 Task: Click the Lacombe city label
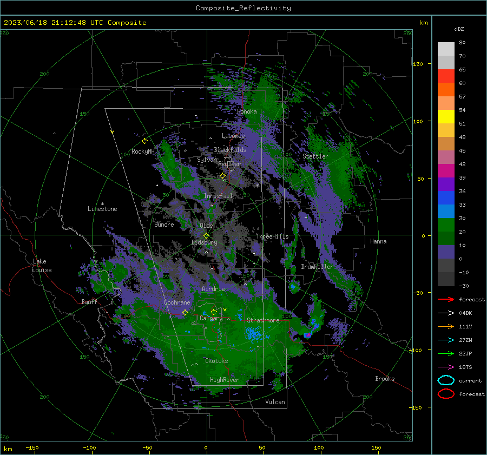pyautogui.click(x=233, y=136)
